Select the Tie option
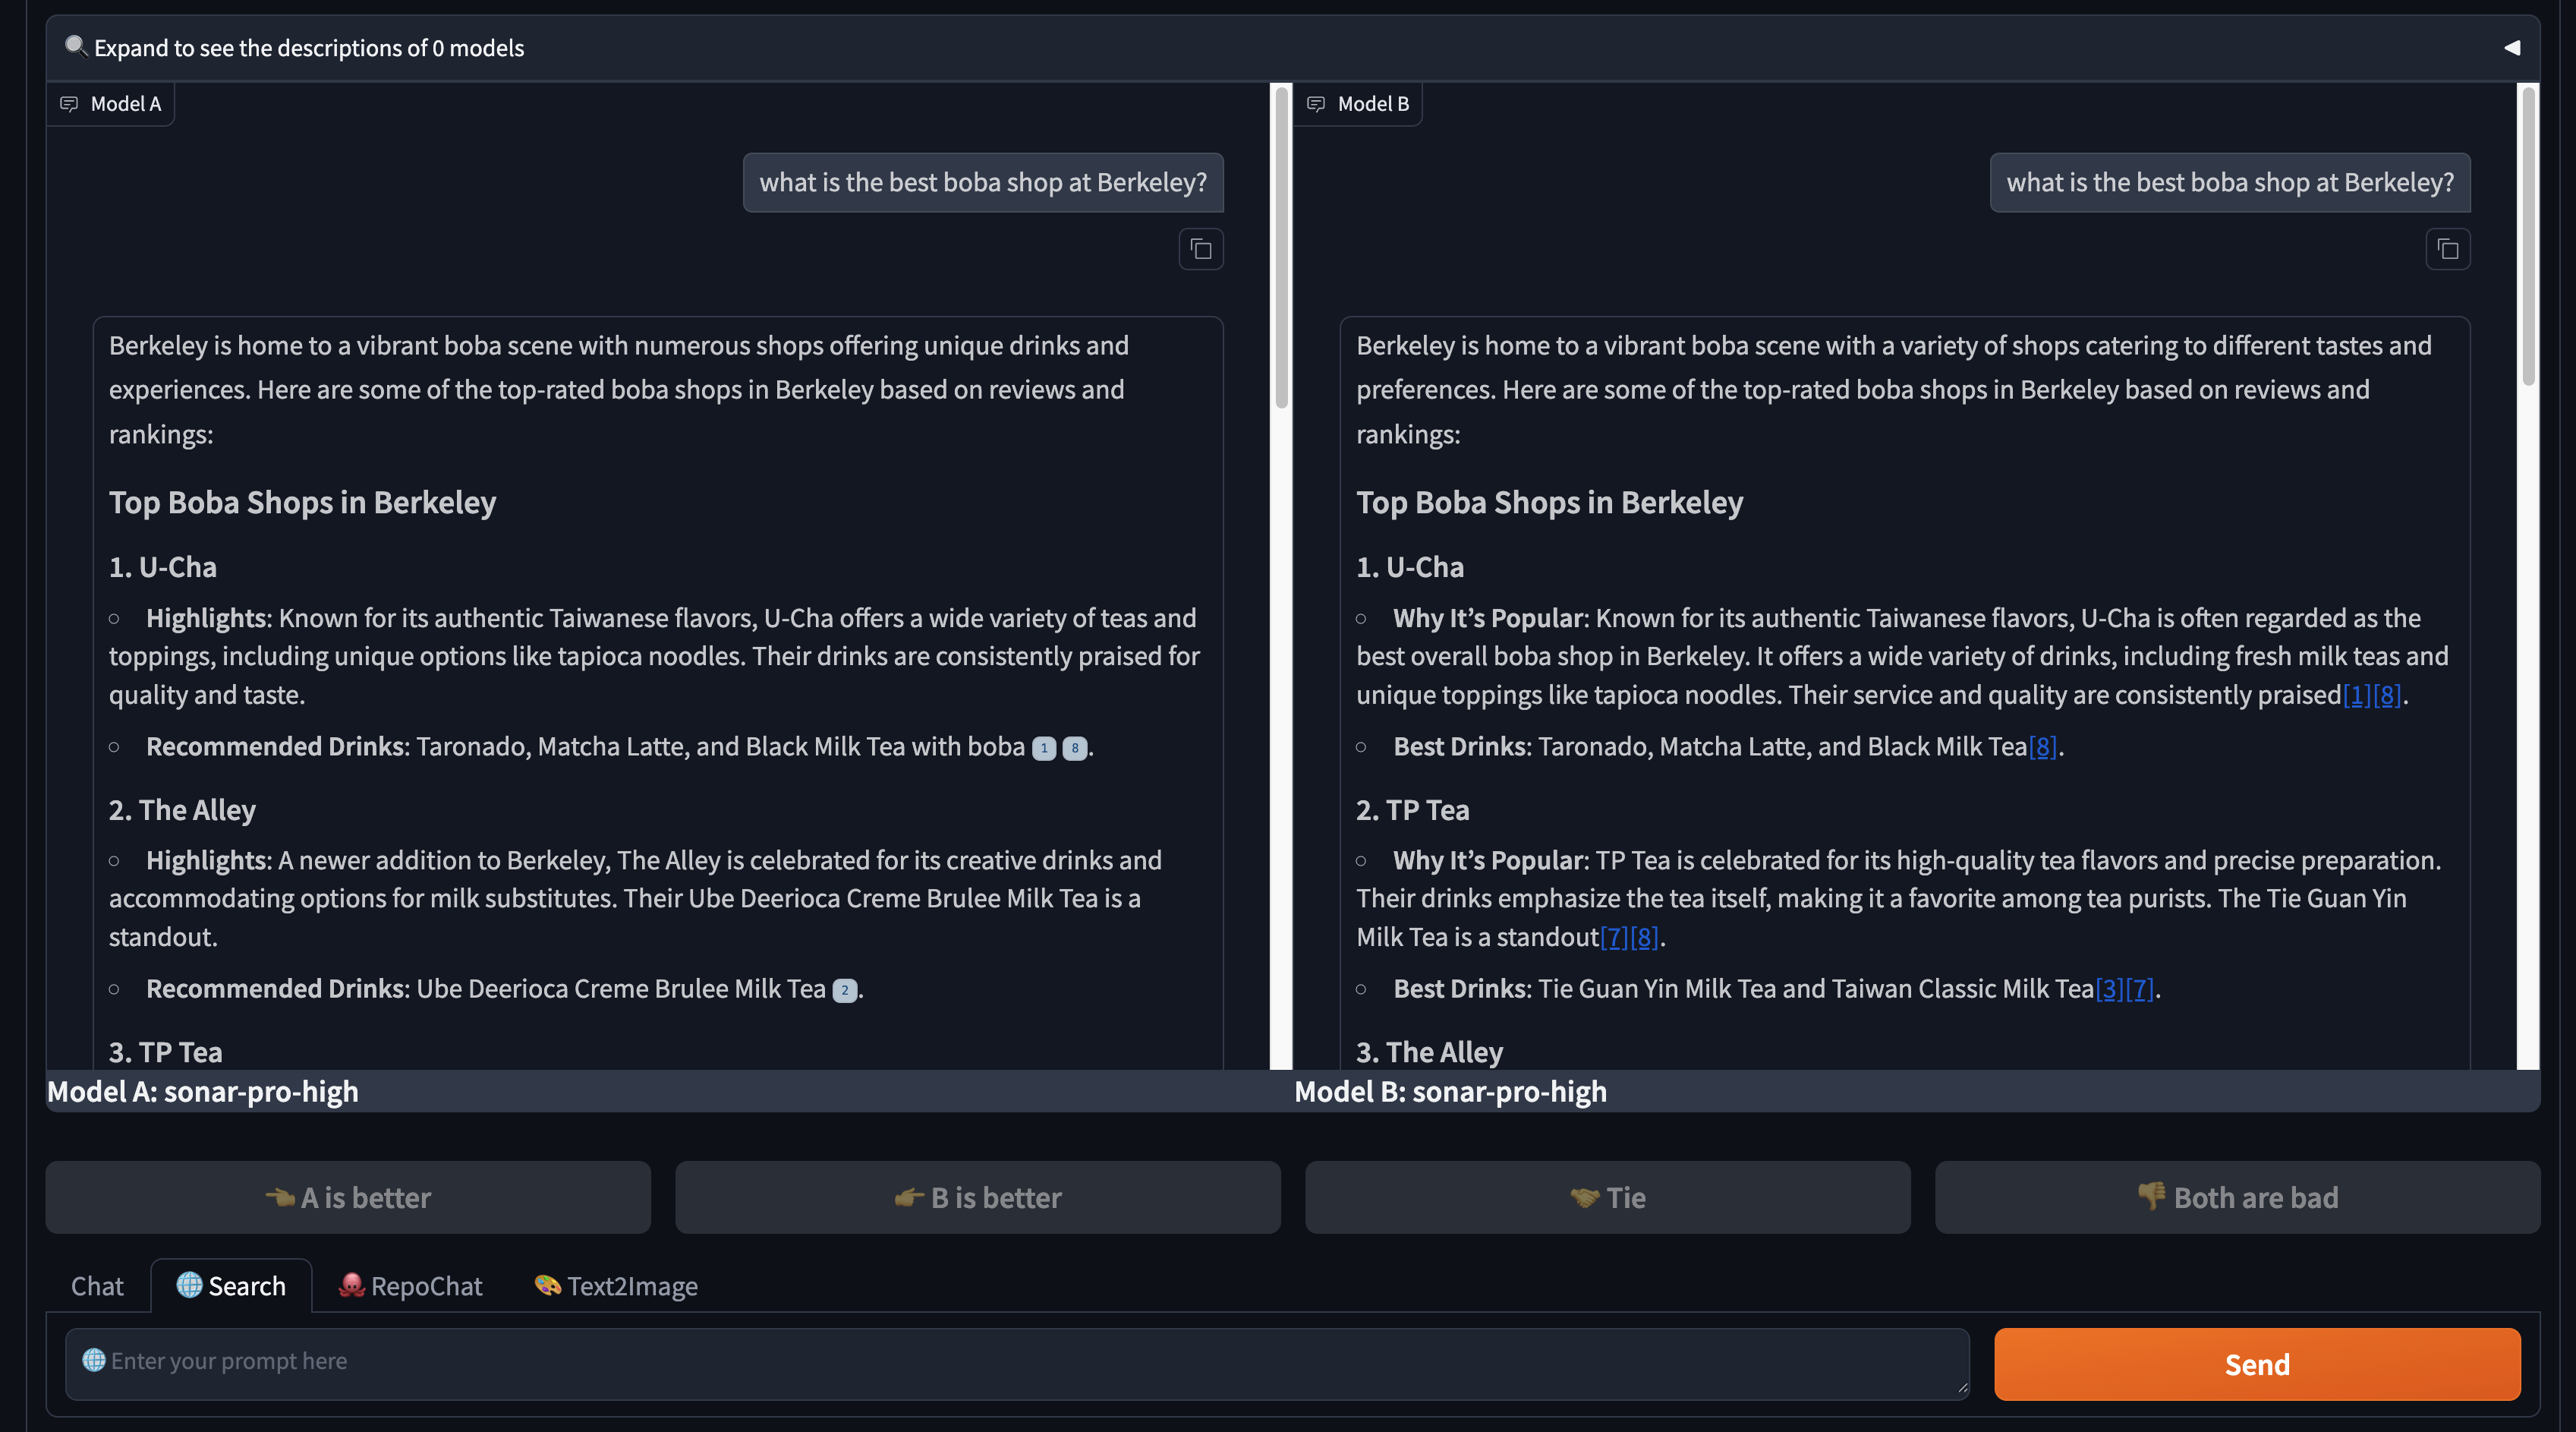Screen dimensions: 2576x1432 point(1606,1197)
